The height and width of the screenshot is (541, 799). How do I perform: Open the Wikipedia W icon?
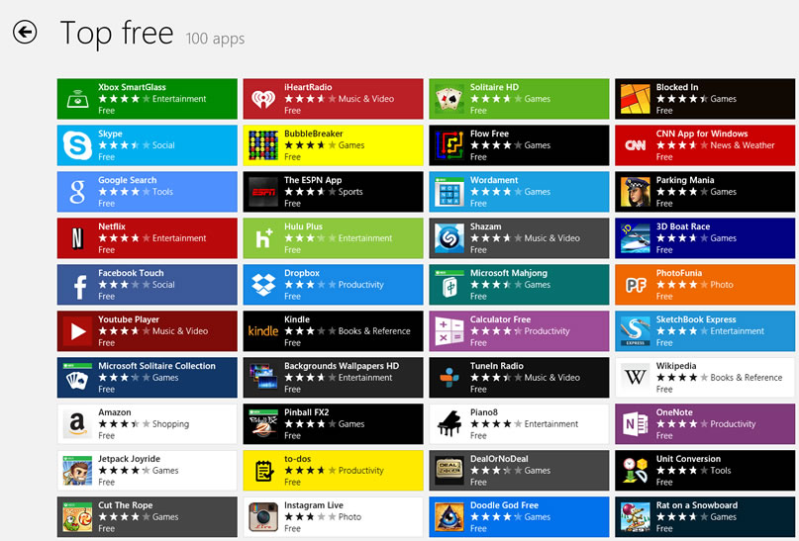pyautogui.click(x=635, y=378)
